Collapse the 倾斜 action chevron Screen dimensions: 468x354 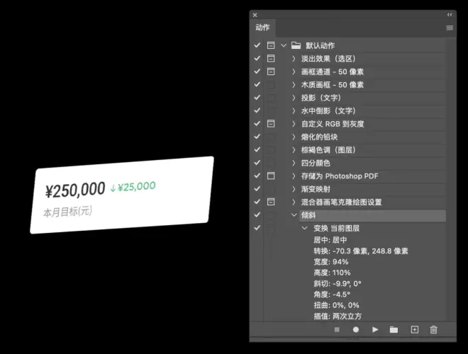pos(294,215)
